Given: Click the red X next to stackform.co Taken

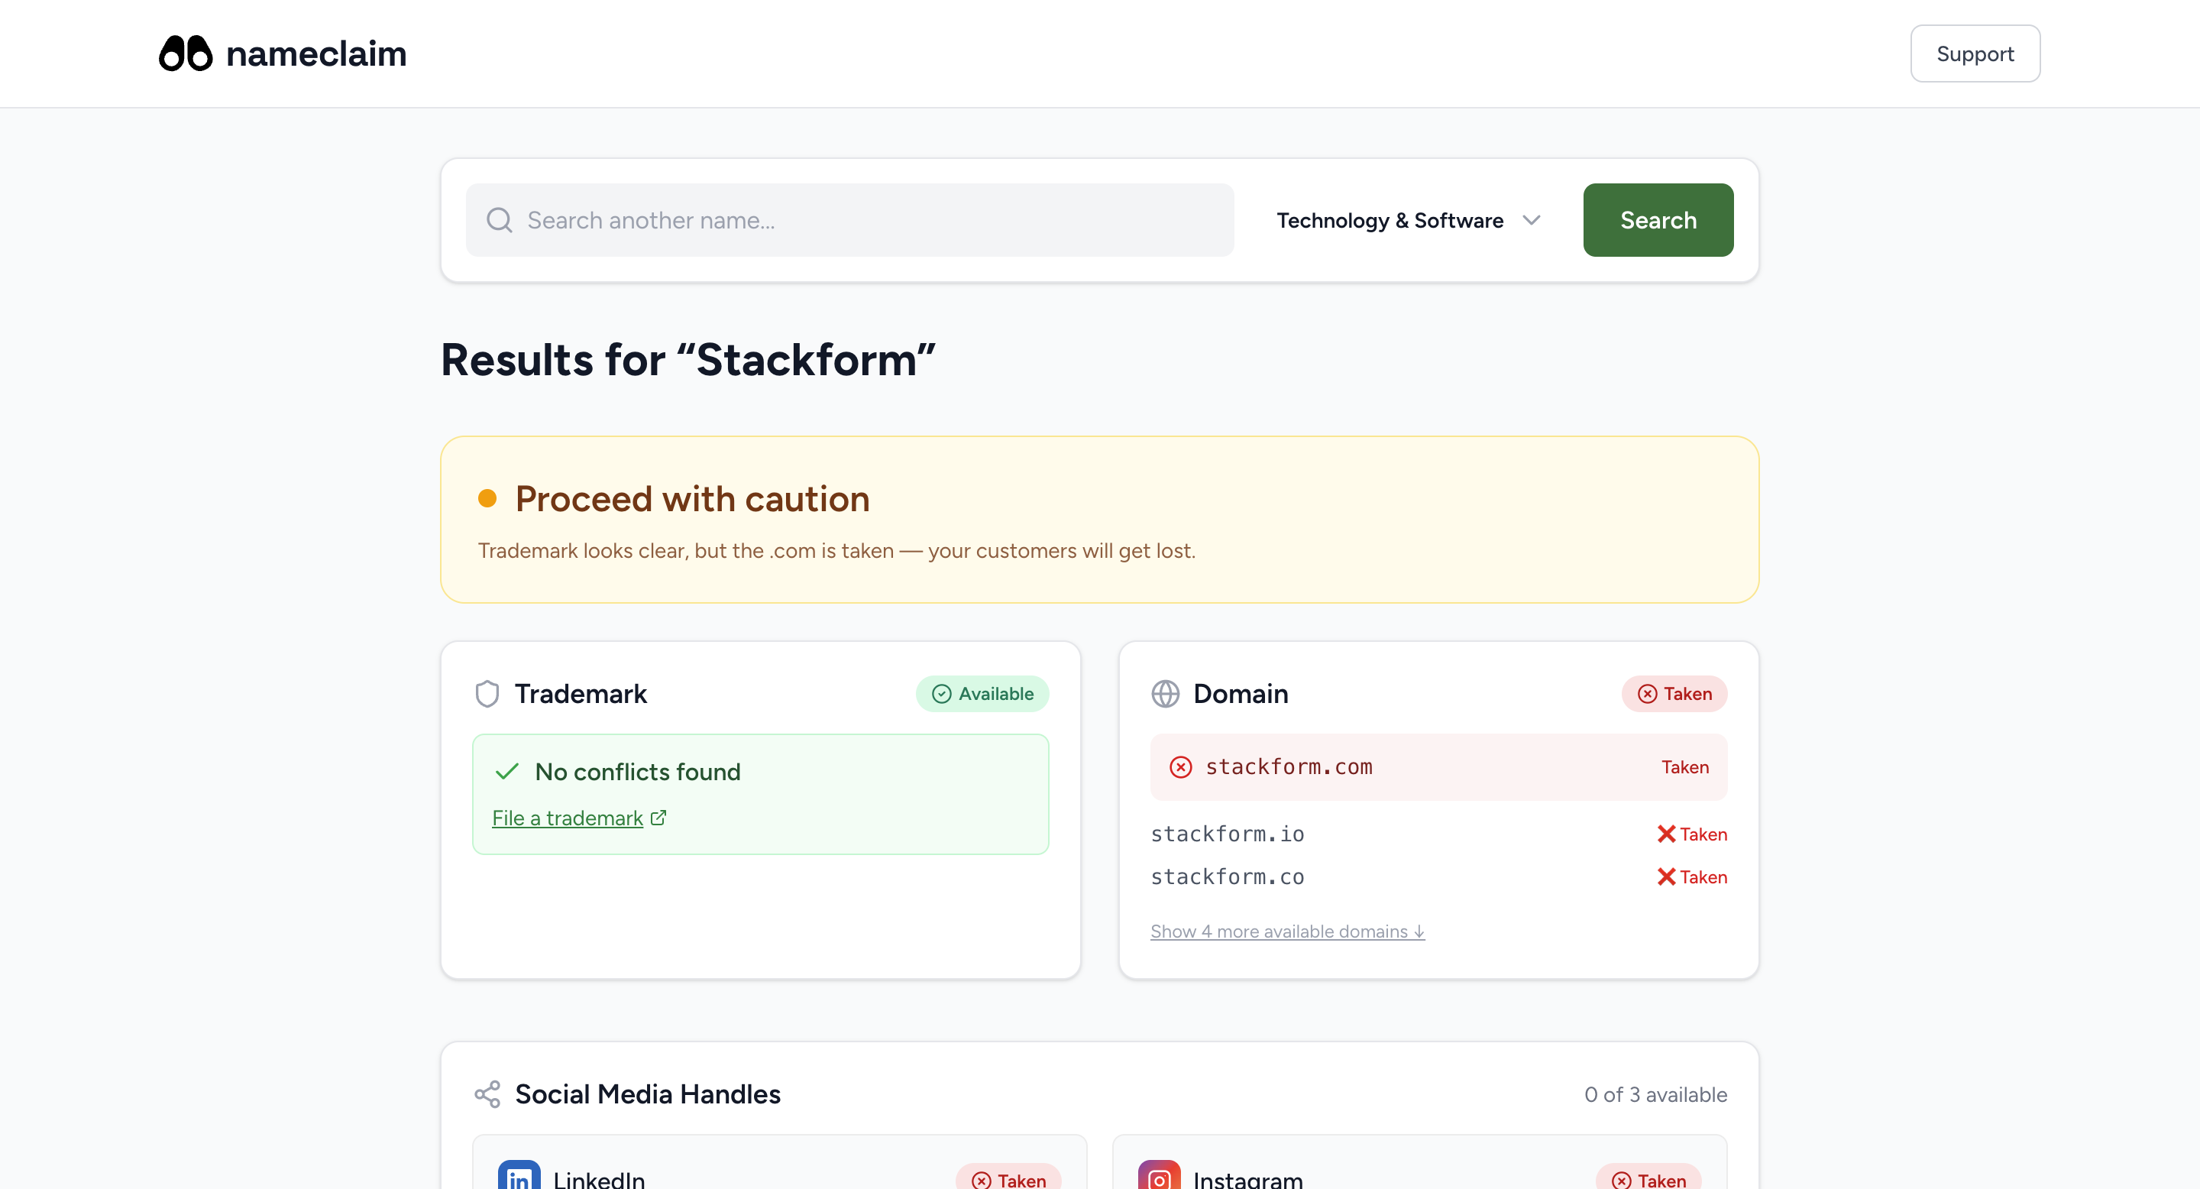Looking at the screenshot, I should 1665,876.
